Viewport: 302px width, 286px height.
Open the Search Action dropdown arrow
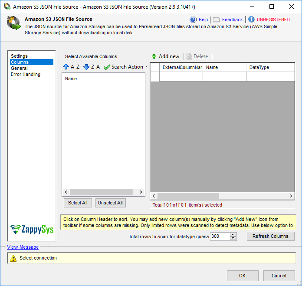click(x=146, y=67)
